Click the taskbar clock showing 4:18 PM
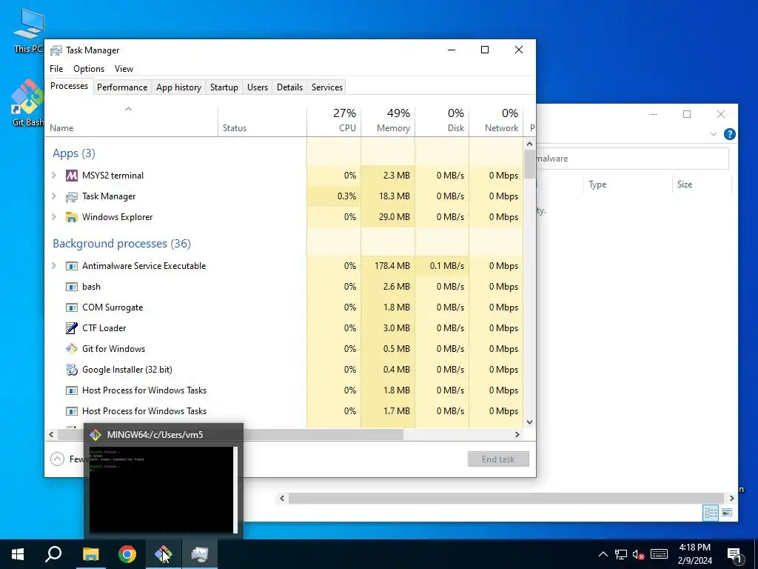The height and width of the screenshot is (569, 758). [694, 554]
